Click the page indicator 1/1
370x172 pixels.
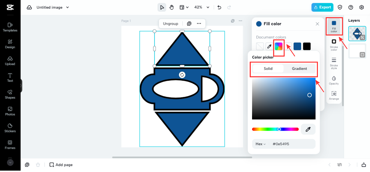[x=339, y=165]
